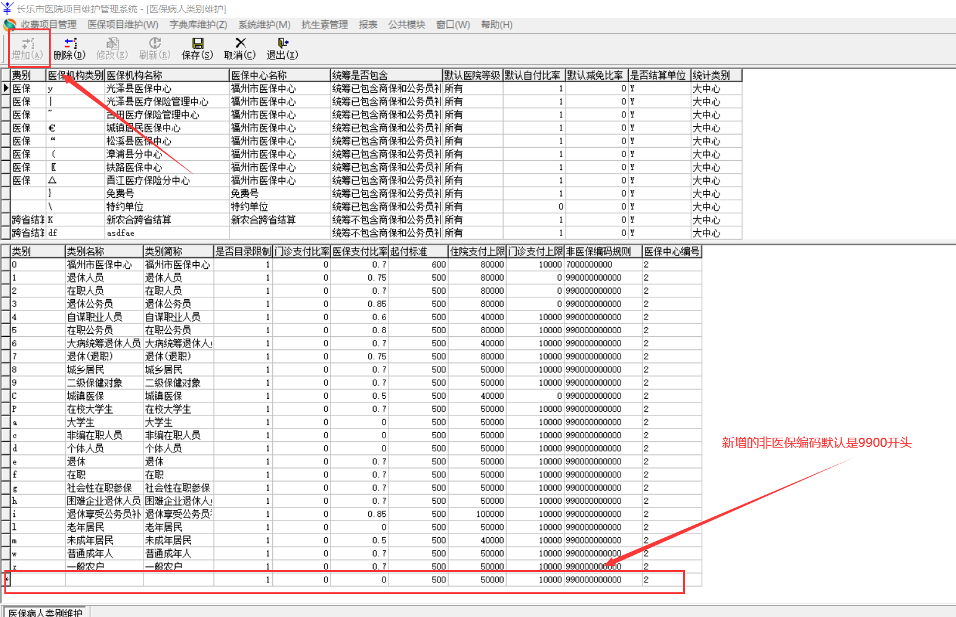This screenshot has width=956, height=617.
Task: Click the 刷新(R) refresh toolbar icon
Action: (155, 49)
